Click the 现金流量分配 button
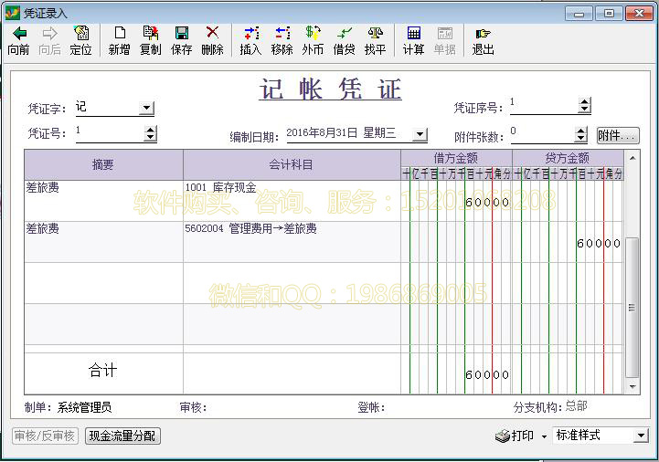 [x=122, y=436]
